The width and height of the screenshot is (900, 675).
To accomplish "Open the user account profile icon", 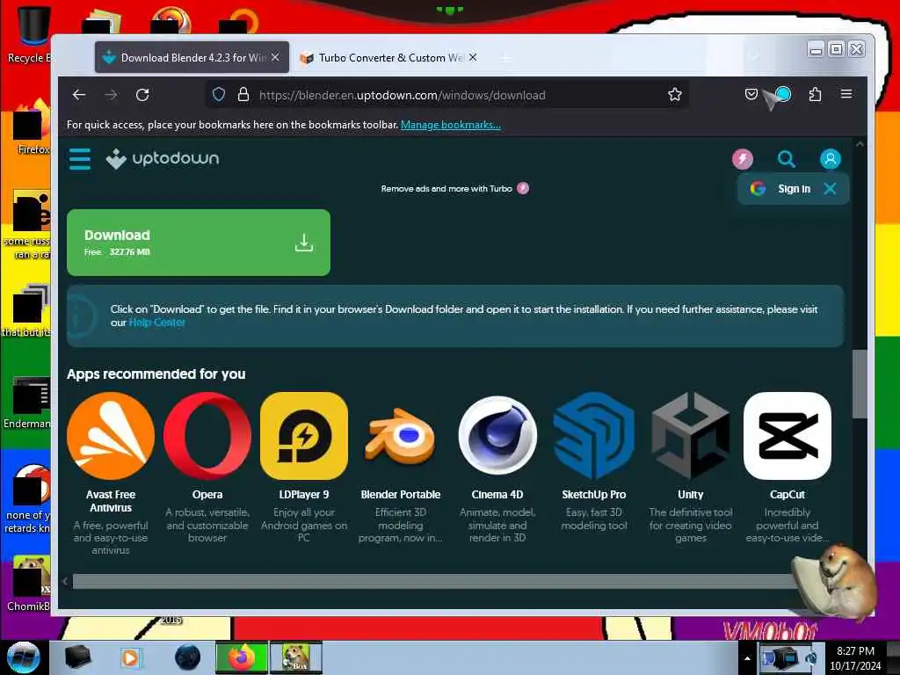I will point(830,159).
